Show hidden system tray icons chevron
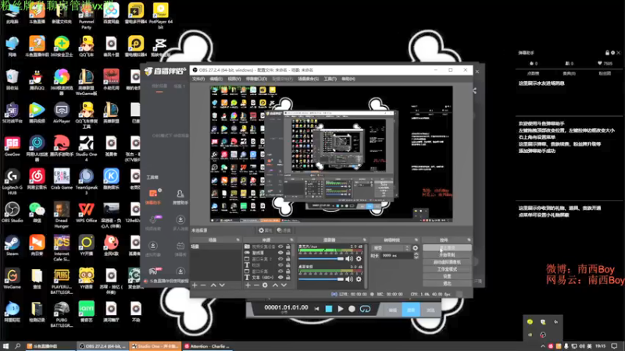The height and width of the screenshot is (351, 625). [x=542, y=346]
